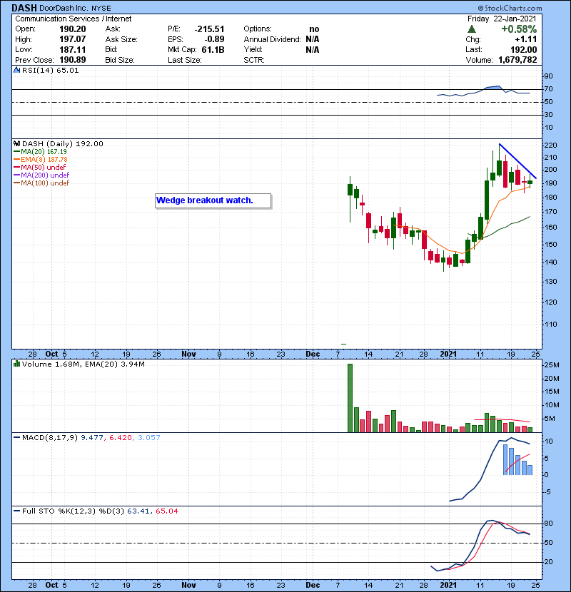Click the stochastic %D value 65.04
This screenshot has width=571, height=592.
click(166, 511)
